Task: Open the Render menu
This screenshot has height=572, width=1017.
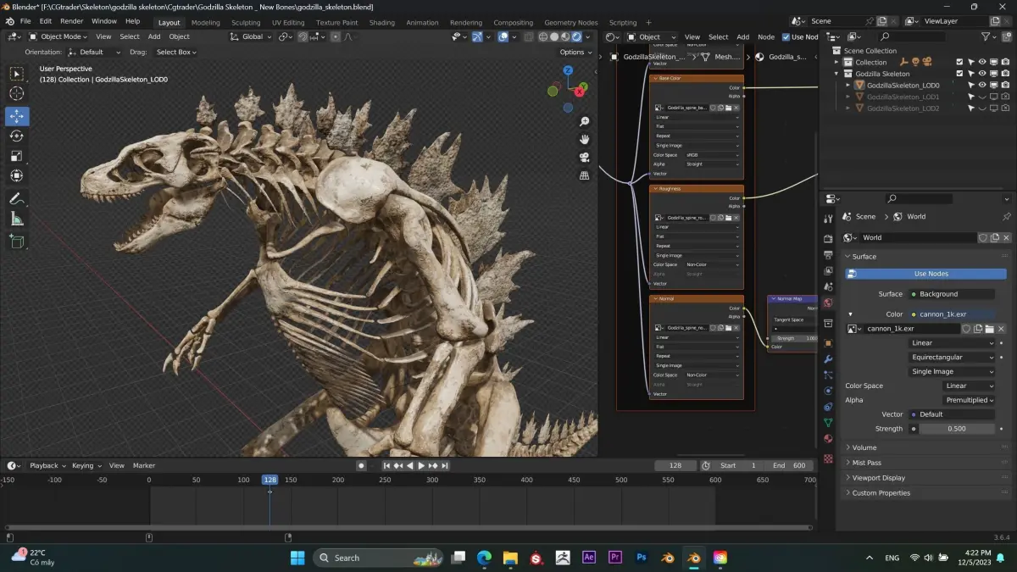Action: click(x=71, y=21)
